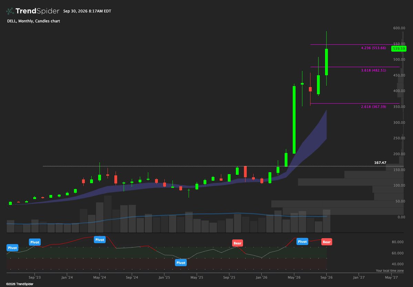Click the 60.000 RSI axis label

click(x=398, y=253)
